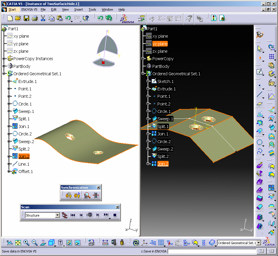Select Offset.1 in the left tree
Image resolution: width=278 pixels, height=256 pixels.
(26, 172)
